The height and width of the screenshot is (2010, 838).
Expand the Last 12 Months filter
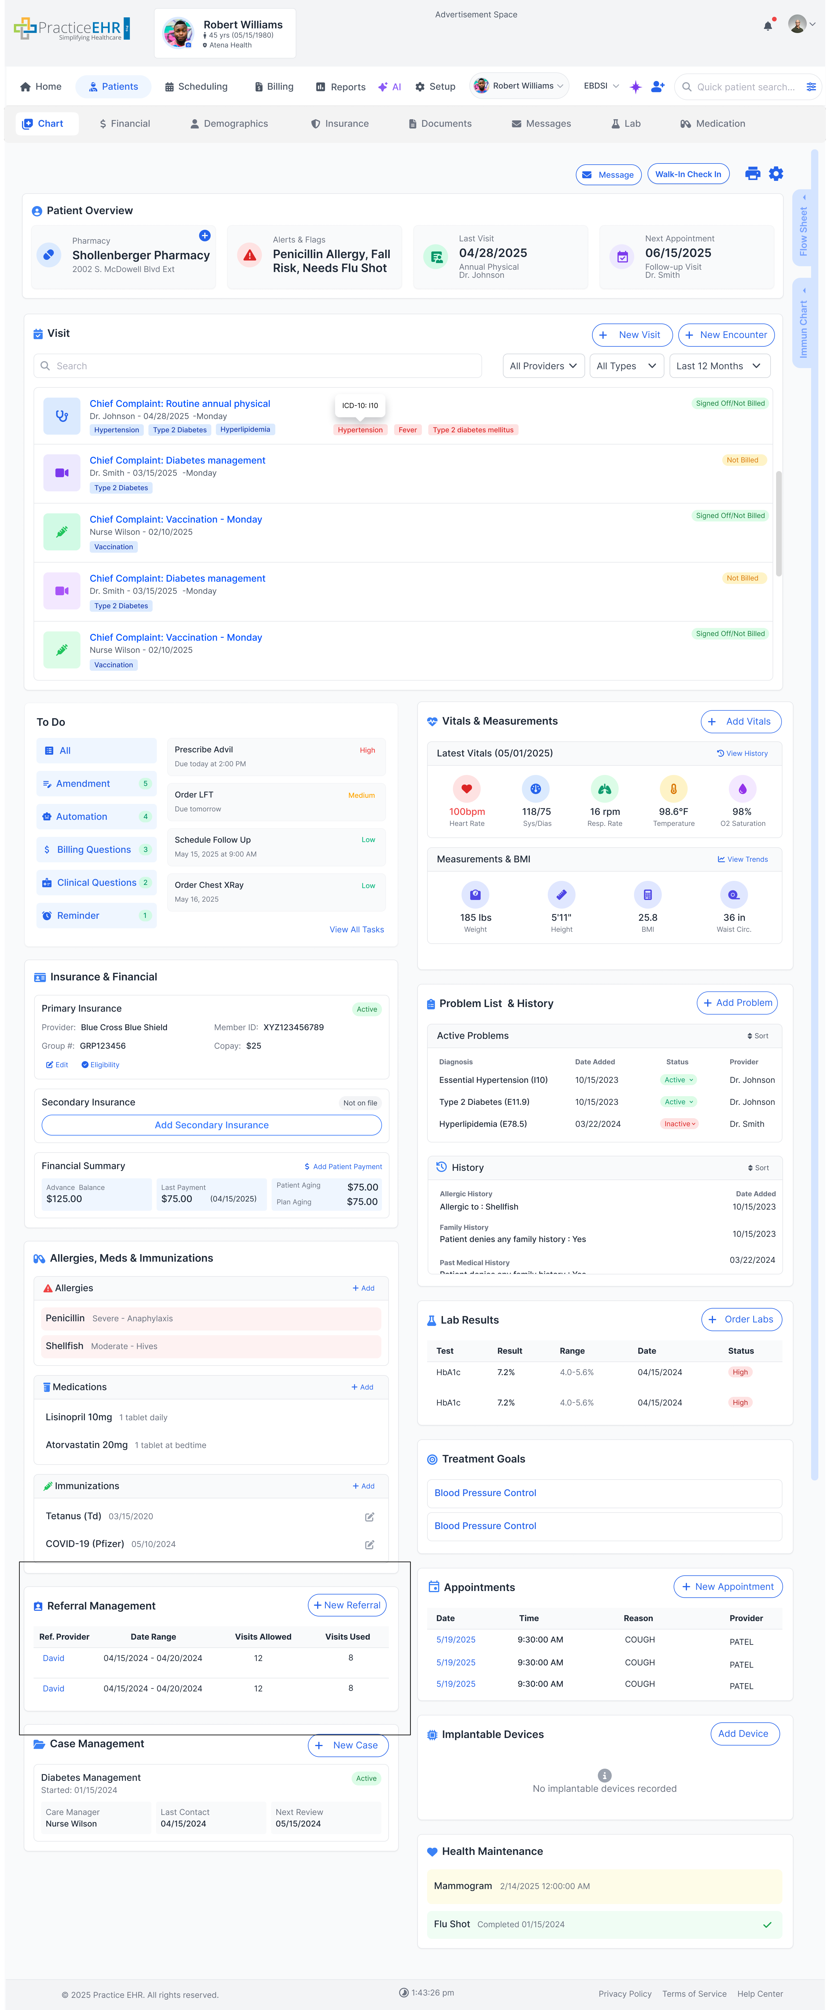[x=718, y=365]
